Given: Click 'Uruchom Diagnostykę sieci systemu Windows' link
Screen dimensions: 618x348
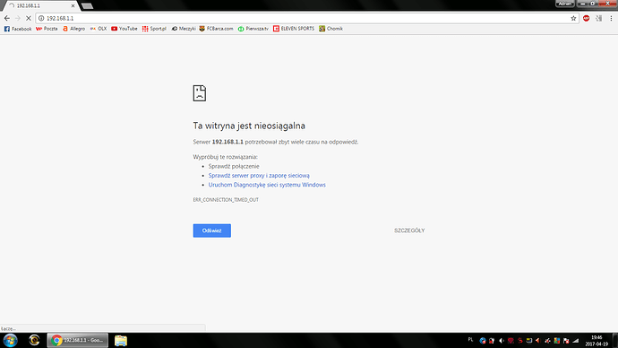Looking at the screenshot, I should (267, 185).
